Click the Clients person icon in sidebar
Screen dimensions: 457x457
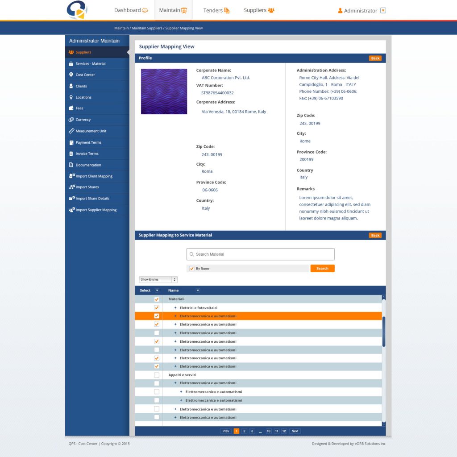[x=71, y=86]
